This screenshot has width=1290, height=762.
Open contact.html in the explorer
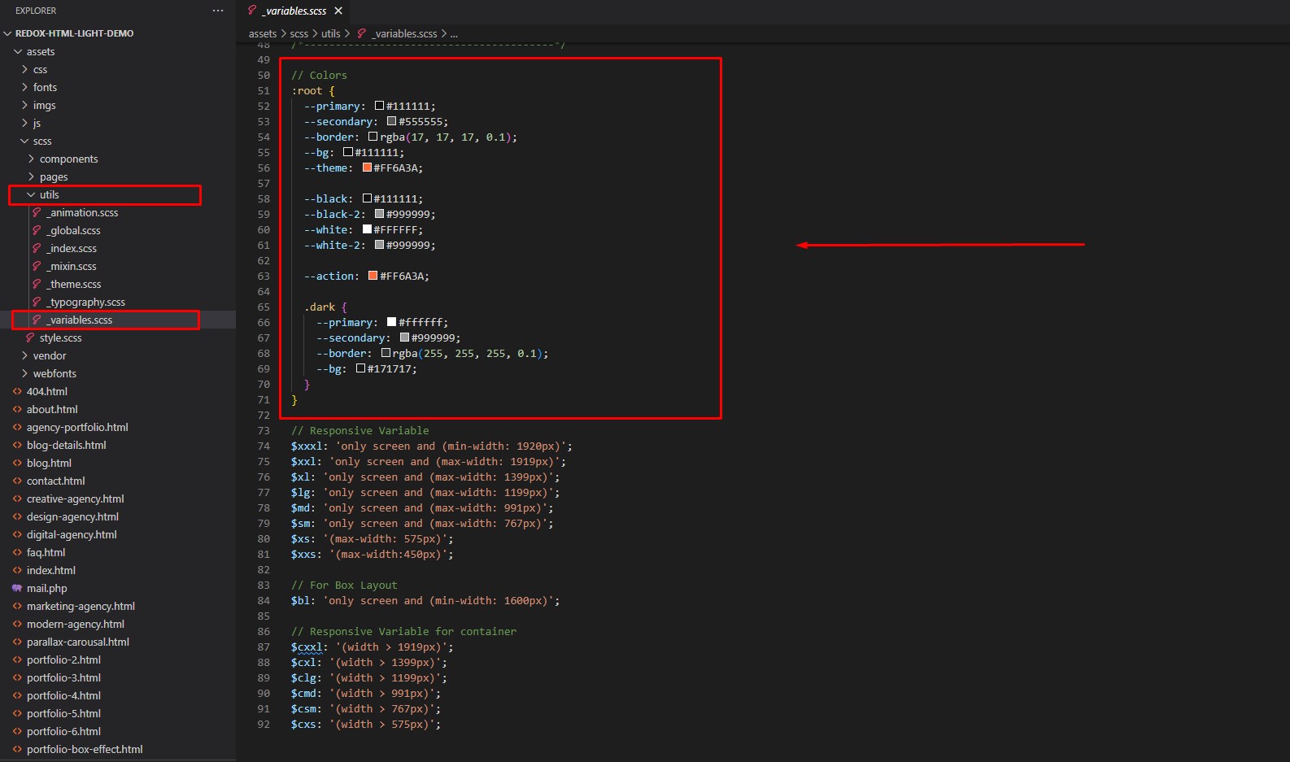(55, 481)
